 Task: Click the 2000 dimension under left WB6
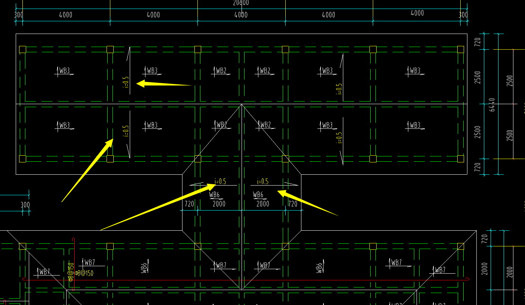(x=219, y=204)
